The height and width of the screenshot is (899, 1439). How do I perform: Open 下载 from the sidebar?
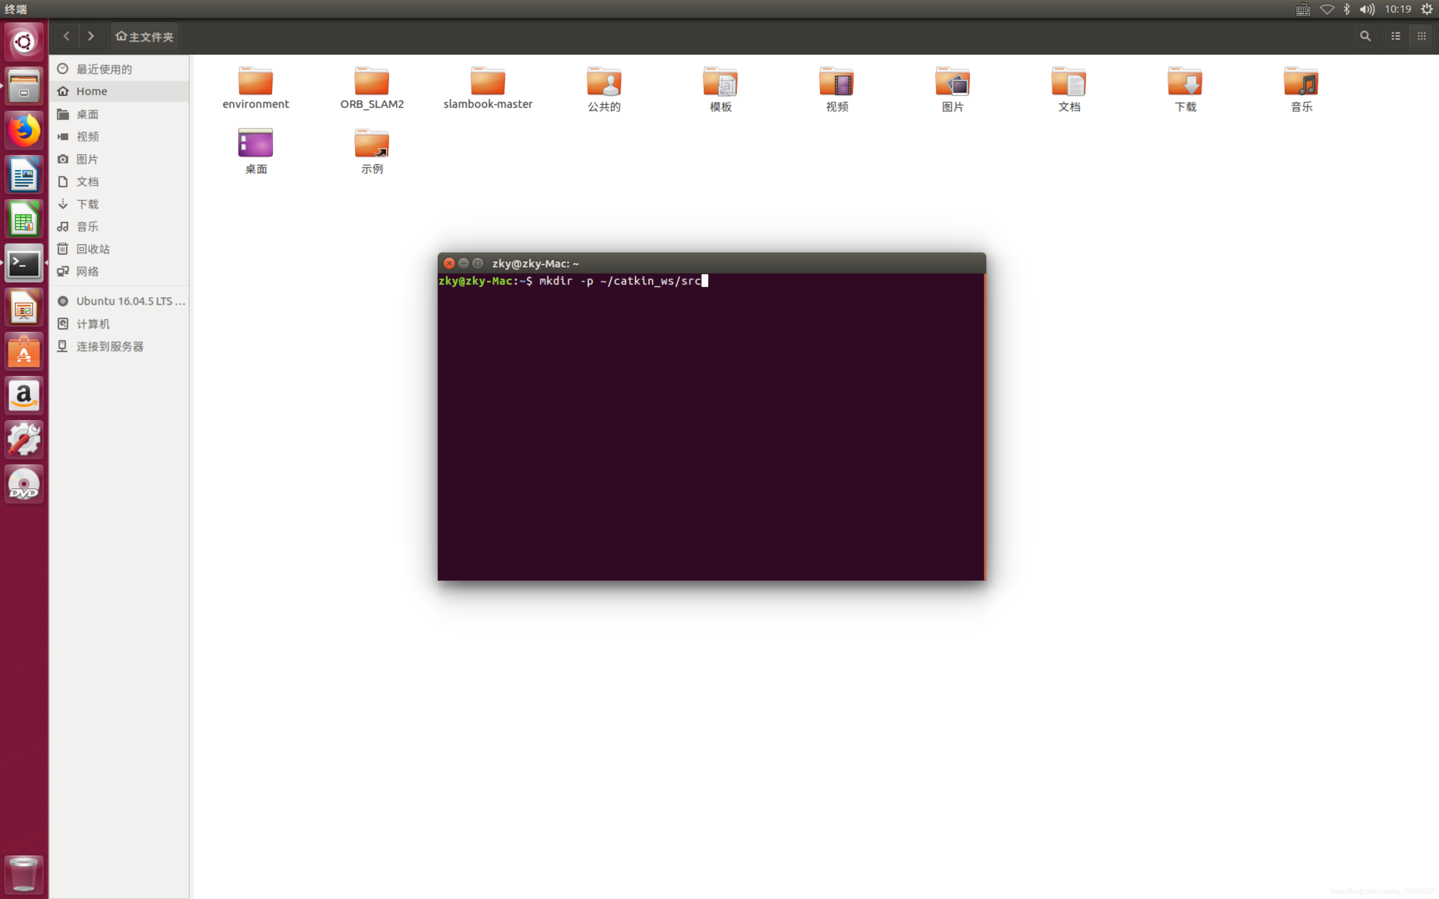(x=119, y=204)
